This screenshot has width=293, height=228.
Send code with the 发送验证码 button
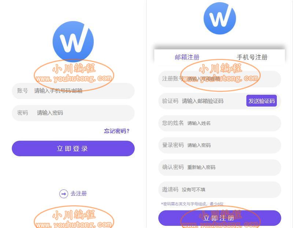tap(262, 101)
